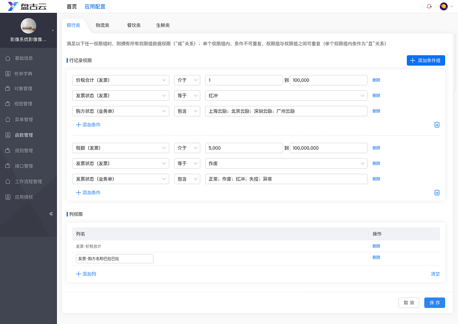Switch to the 餐饮类 tab
The image size is (458, 324).
pos(134,25)
